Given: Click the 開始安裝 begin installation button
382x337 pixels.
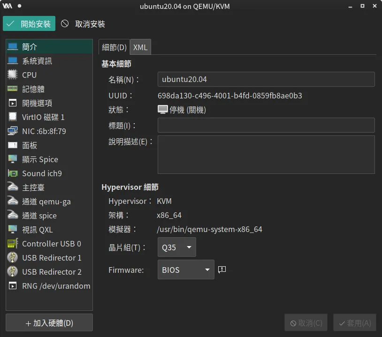Looking at the screenshot, I should [x=29, y=24].
